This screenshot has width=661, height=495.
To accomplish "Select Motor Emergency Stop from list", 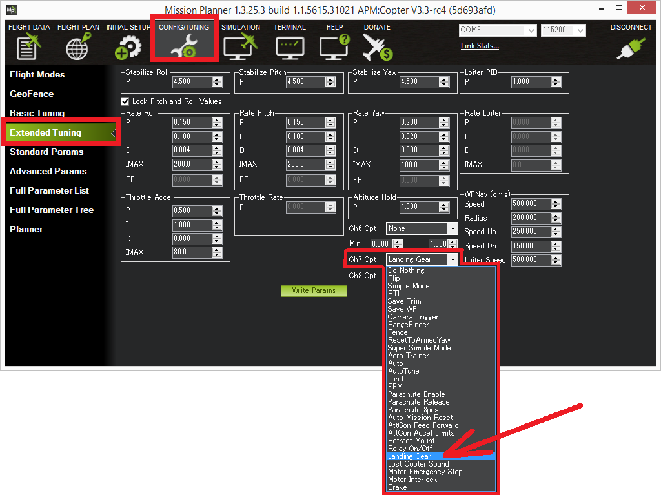I will coord(425,472).
